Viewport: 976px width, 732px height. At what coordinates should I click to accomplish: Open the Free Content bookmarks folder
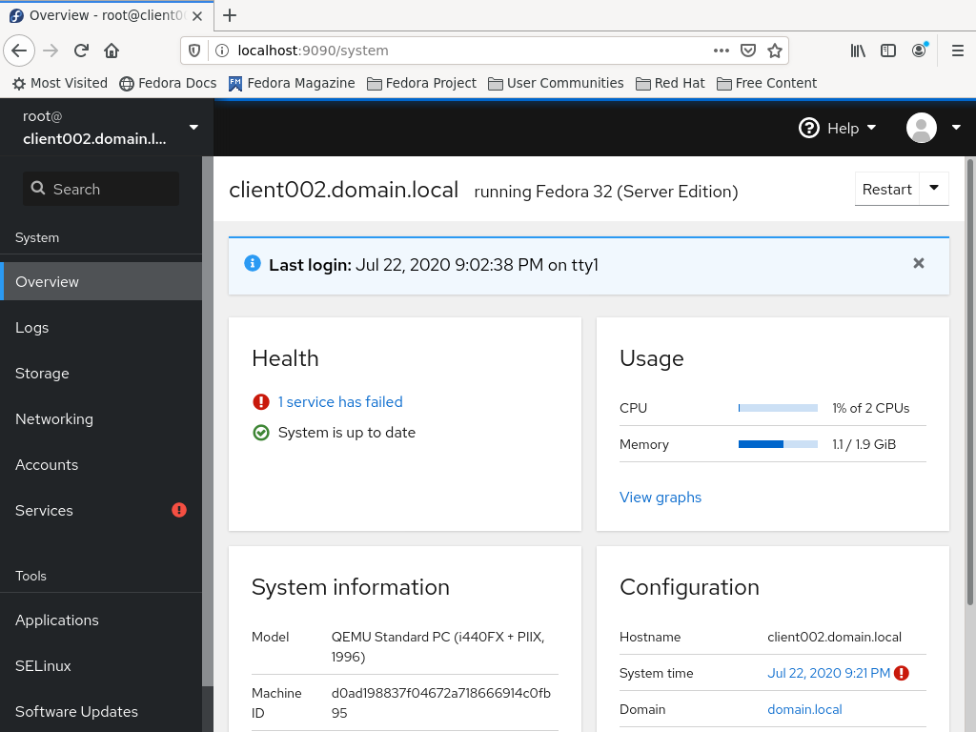pyautogui.click(x=767, y=84)
